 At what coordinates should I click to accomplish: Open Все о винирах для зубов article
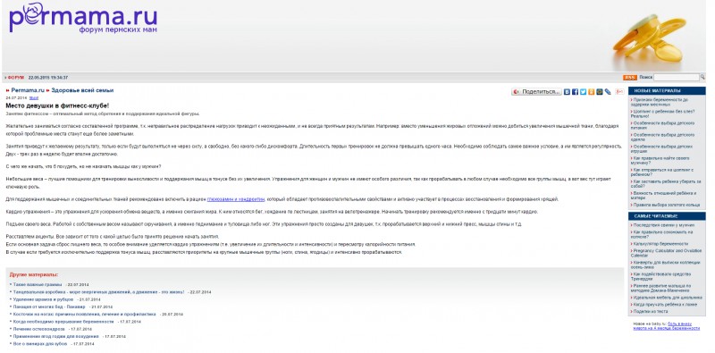coord(40,344)
